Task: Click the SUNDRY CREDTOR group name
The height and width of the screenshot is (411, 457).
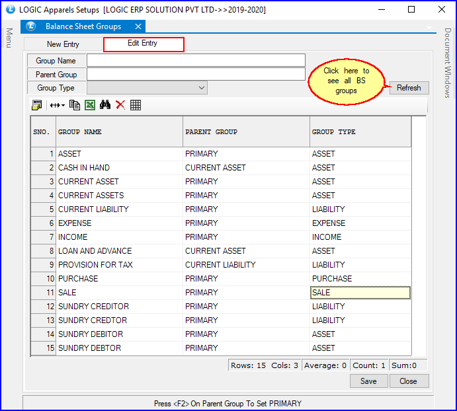Action: [x=93, y=320]
